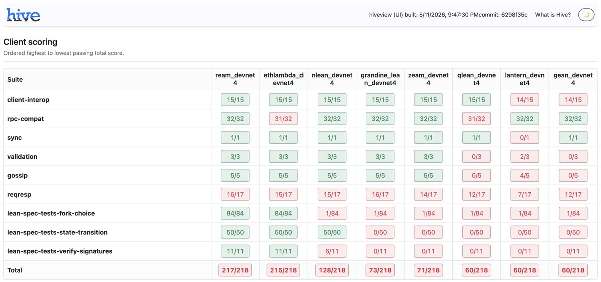Select the gean_devnet4 column header
601x282 pixels.
point(573,79)
